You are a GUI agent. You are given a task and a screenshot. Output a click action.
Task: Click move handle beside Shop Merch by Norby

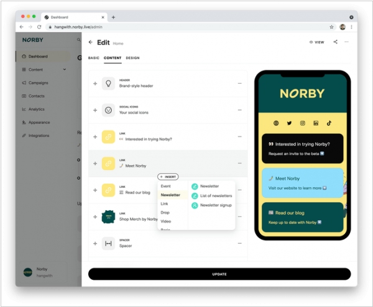95,217
